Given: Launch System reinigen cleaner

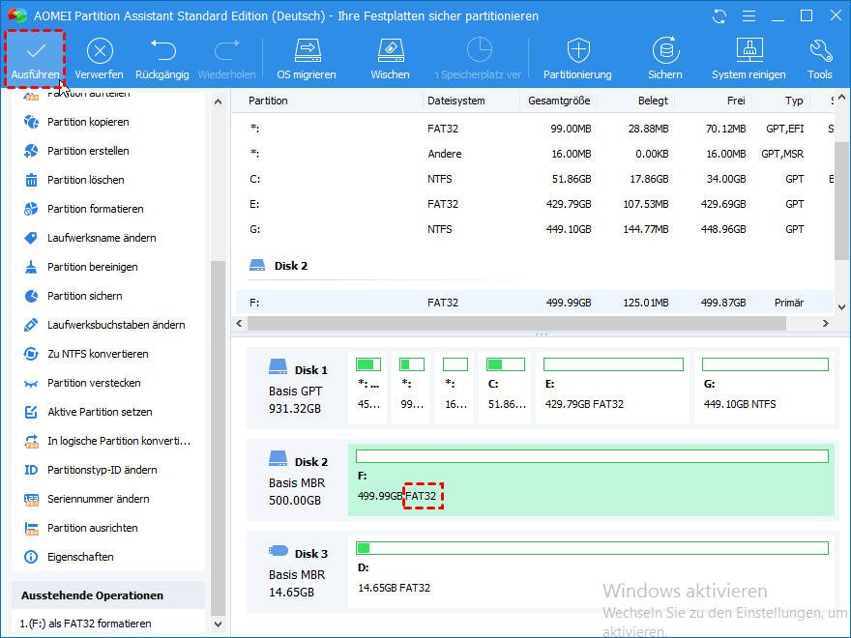Looking at the screenshot, I should click(x=748, y=51).
